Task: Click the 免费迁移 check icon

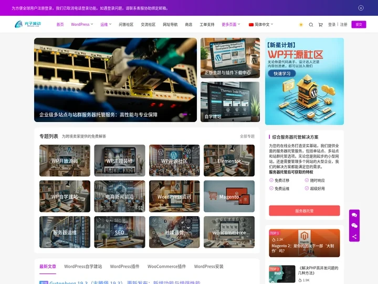Action: pos(271,180)
